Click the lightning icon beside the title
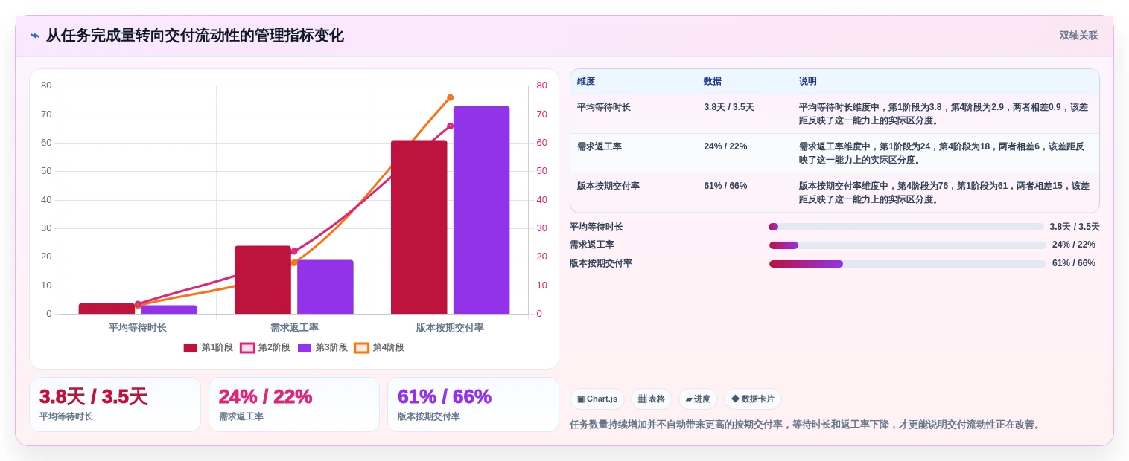 (x=35, y=36)
